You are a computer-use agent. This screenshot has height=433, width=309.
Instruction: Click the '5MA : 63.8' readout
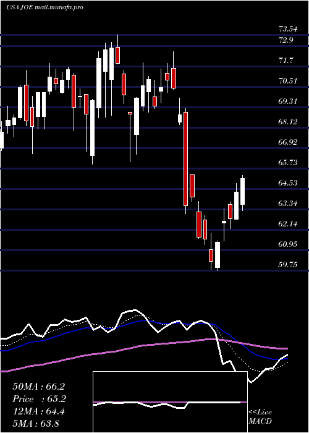[36, 423]
